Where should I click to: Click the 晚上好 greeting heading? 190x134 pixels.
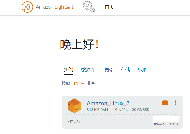(x=79, y=44)
